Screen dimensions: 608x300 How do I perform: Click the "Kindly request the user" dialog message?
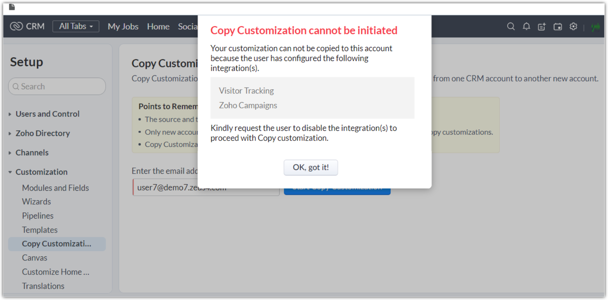pyautogui.click(x=303, y=133)
